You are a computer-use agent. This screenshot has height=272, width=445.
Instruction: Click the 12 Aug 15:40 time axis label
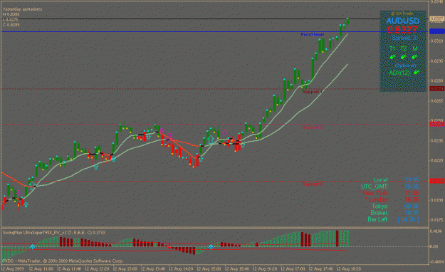237,268
